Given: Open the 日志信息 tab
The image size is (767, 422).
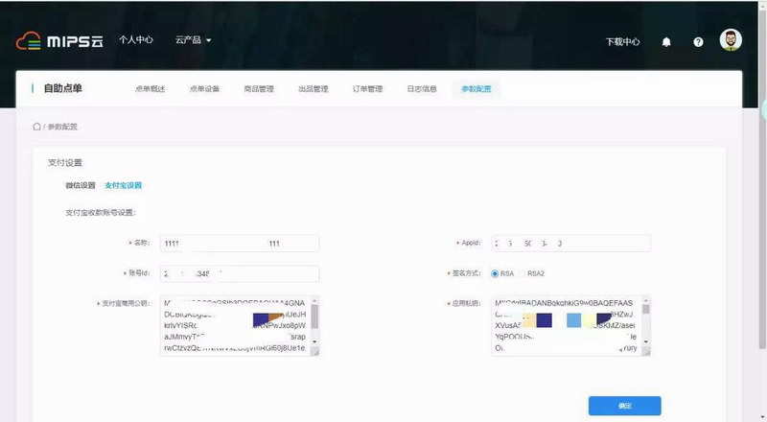Looking at the screenshot, I should click(x=421, y=89).
